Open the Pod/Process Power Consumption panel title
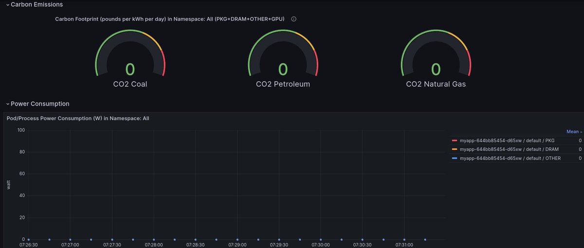This screenshot has height=248, width=584. click(78, 118)
